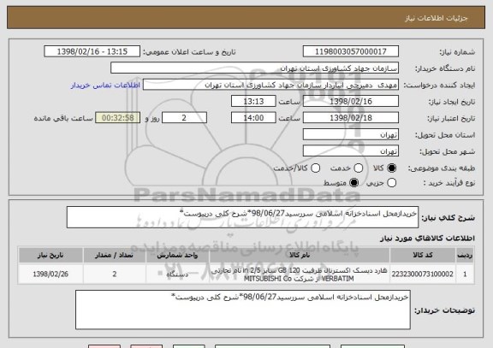
Task: Click the تاریخ نیاز column header
Action: click(50, 255)
